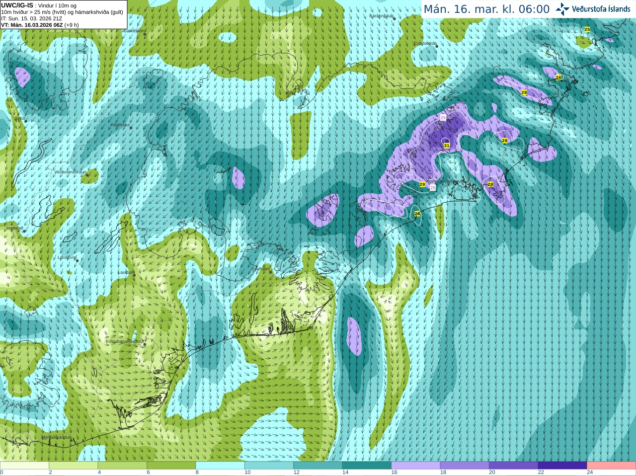Click the Hágöngur station label

(120, 125)
